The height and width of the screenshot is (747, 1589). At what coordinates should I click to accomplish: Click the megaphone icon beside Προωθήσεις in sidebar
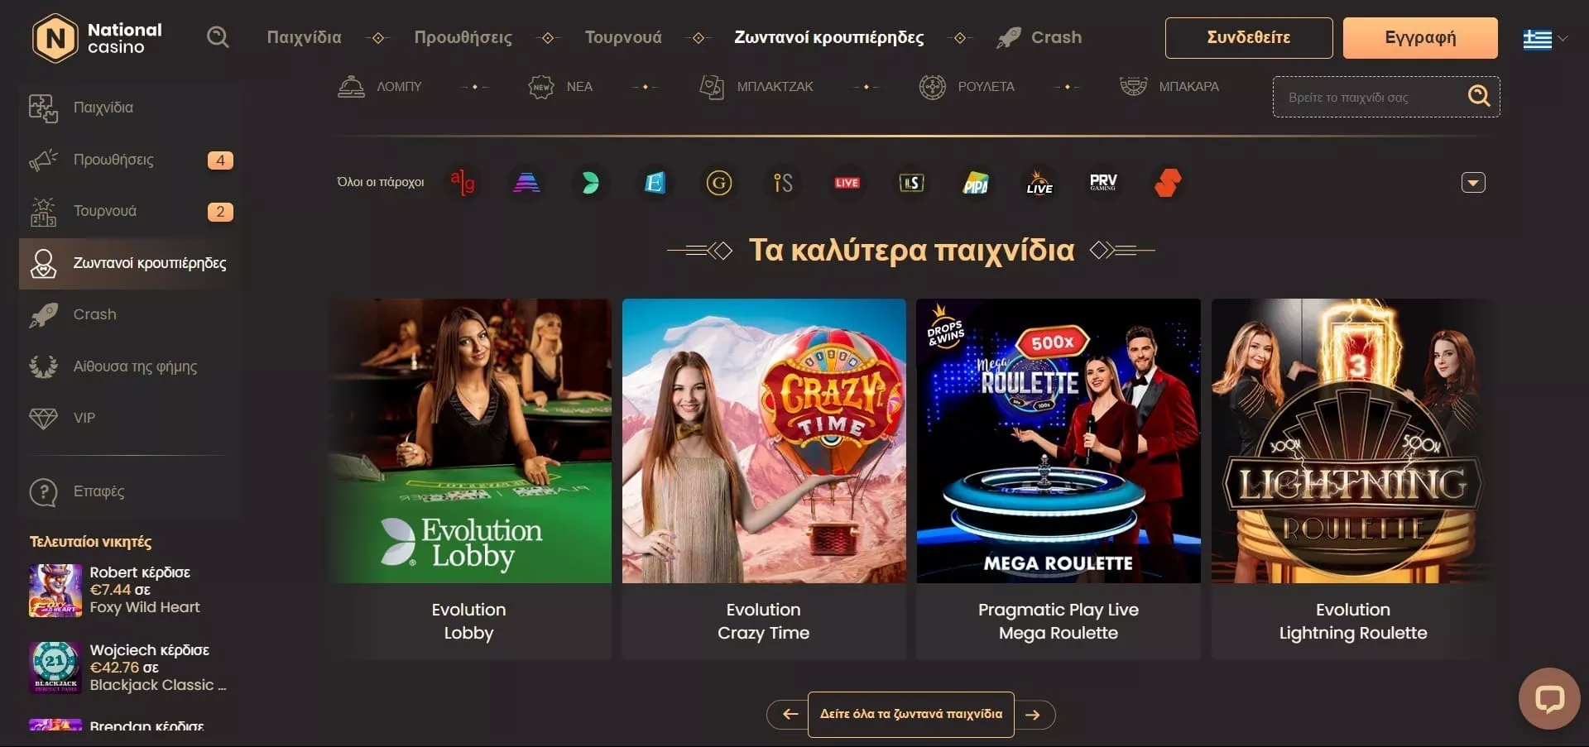click(43, 160)
